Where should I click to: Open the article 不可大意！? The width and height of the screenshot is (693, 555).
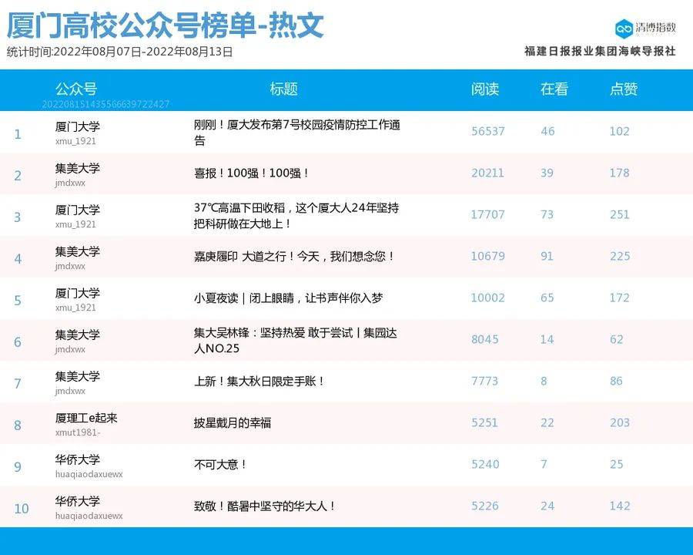pos(220,464)
